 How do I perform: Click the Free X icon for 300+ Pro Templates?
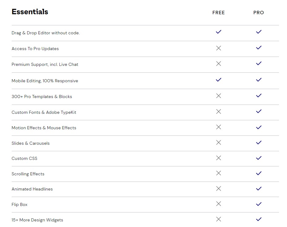(x=219, y=96)
